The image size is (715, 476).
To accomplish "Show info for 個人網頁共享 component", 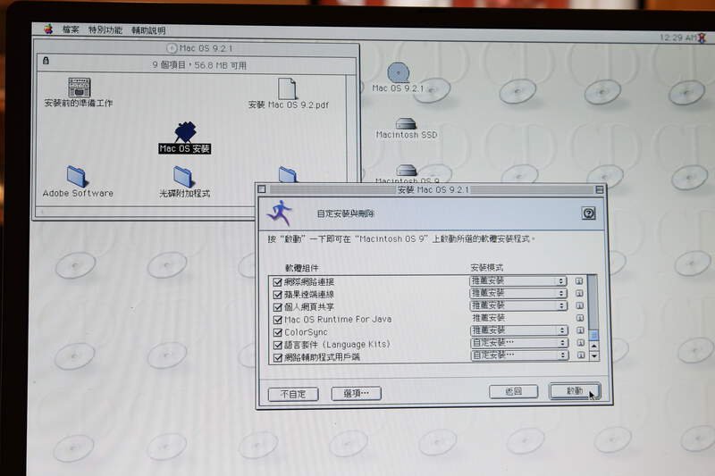I will (579, 305).
